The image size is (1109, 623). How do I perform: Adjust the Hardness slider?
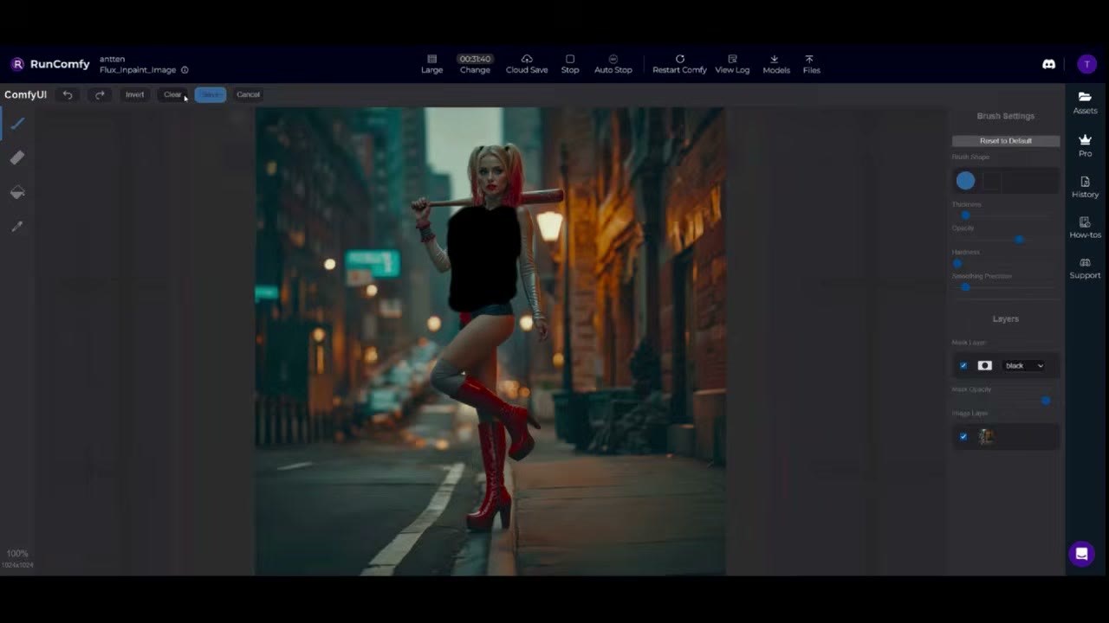(1005, 263)
